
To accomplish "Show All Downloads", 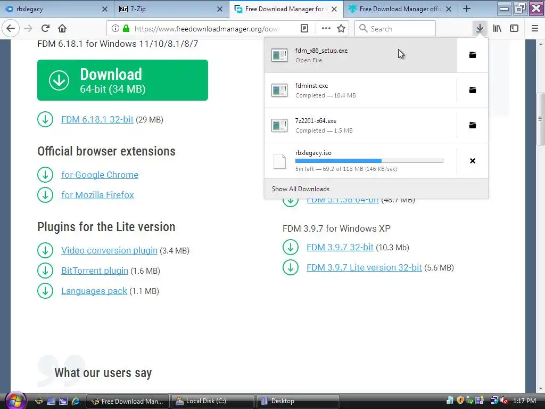I will click(x=376, y=189).
